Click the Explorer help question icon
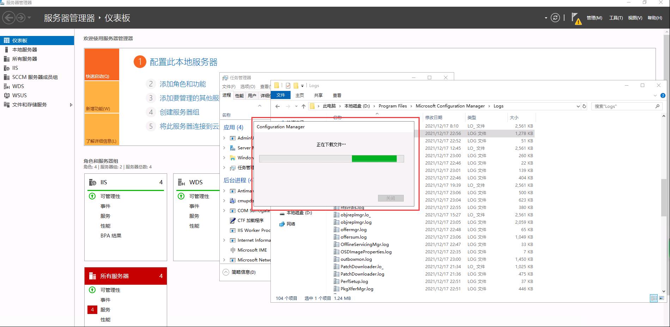Image resolution: width=670 pixels, height=327 pixels. (x=663, y=95)
